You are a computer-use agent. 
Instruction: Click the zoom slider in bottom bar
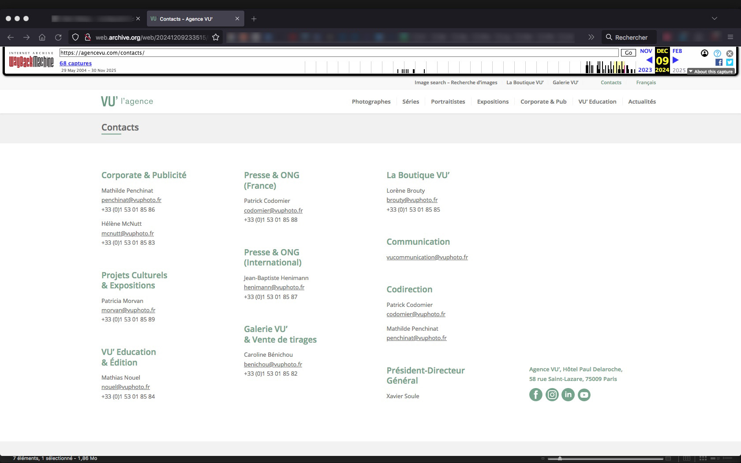coord(560,459)
